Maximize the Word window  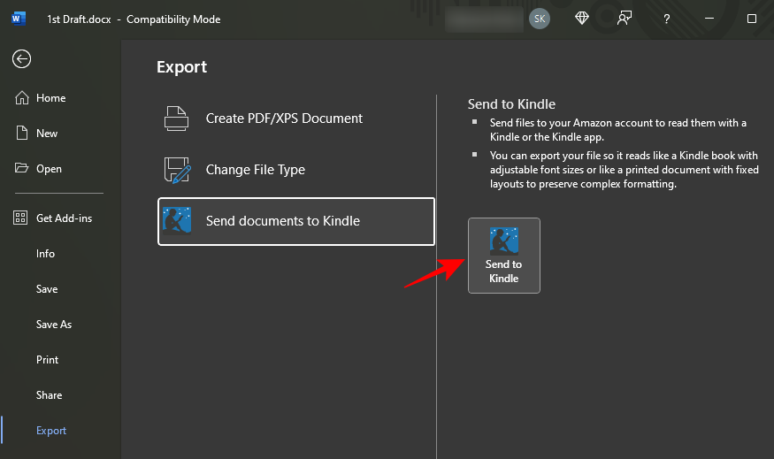[x=752, y=19]
